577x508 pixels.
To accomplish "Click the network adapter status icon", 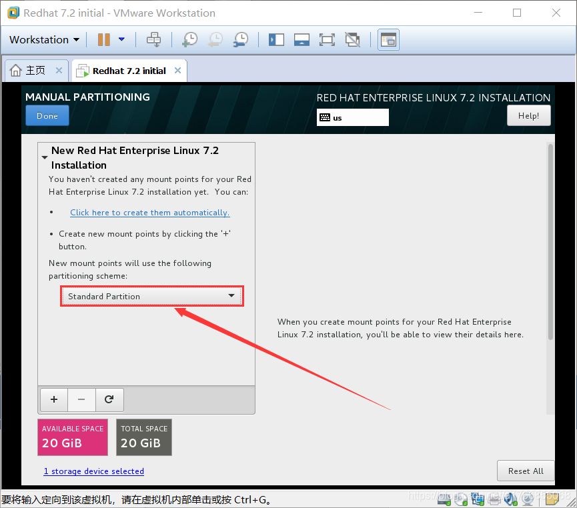I will coord(478,499).
